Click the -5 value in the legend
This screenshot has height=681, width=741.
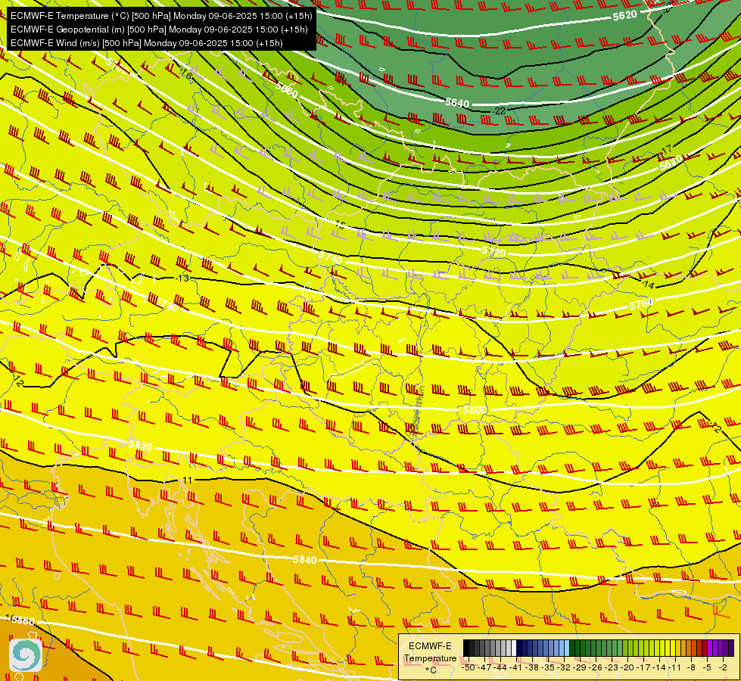coord(708,667)
